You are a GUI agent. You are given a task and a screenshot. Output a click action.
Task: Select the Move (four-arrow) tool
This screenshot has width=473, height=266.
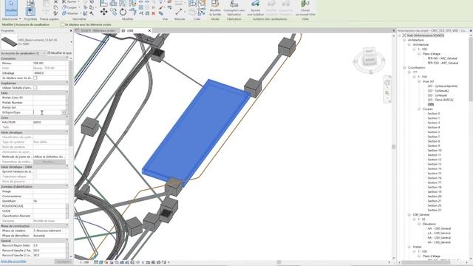pos(103,12)
